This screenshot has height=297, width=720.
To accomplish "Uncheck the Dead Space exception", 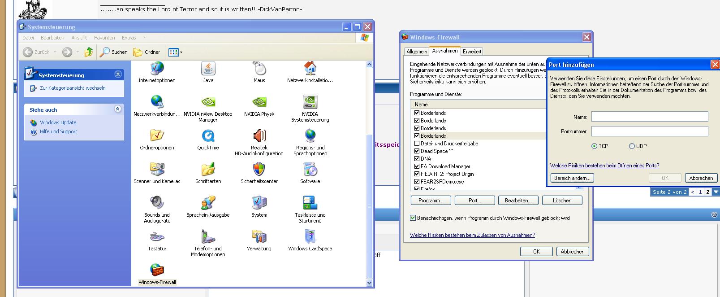I will (417, 151).
